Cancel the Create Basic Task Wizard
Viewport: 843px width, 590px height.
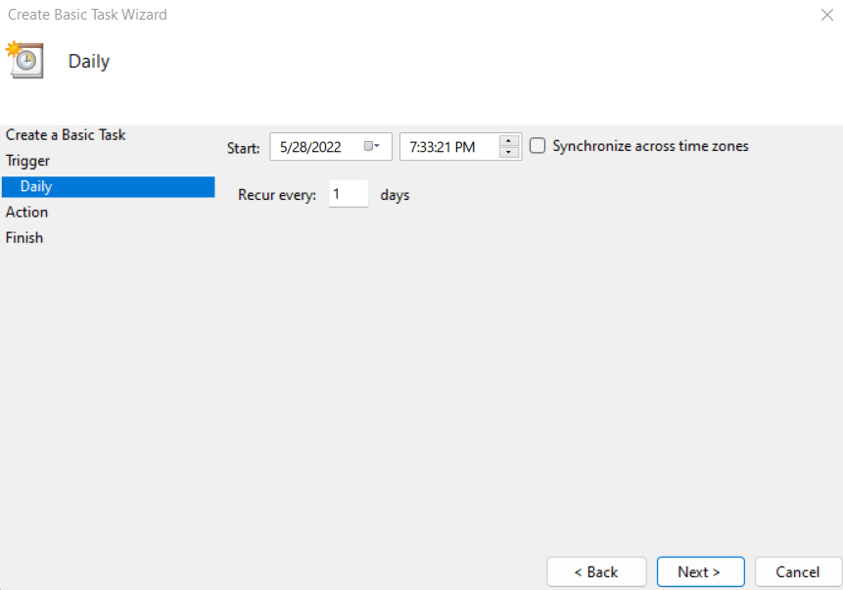[798, 571]
